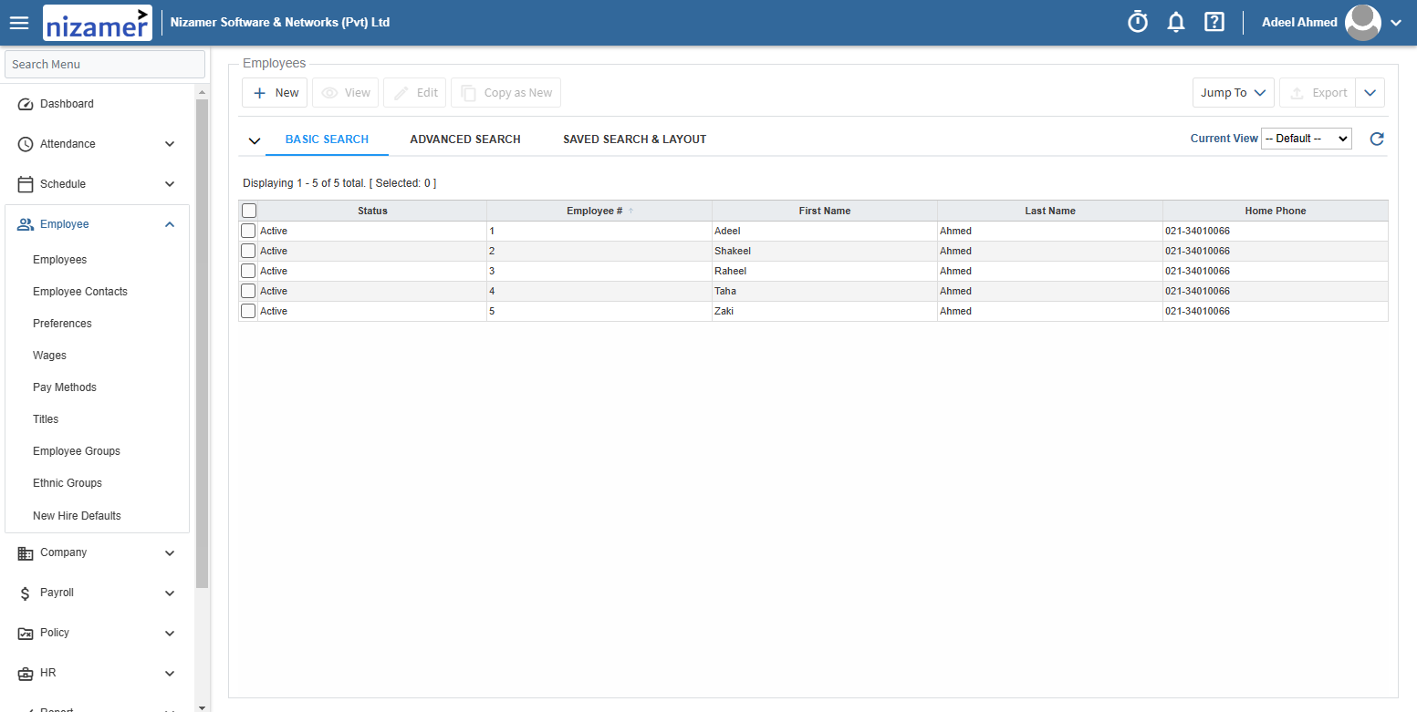Open the notifications bell
This screenshot has height=712, width=1417.
click(1176, 22)
